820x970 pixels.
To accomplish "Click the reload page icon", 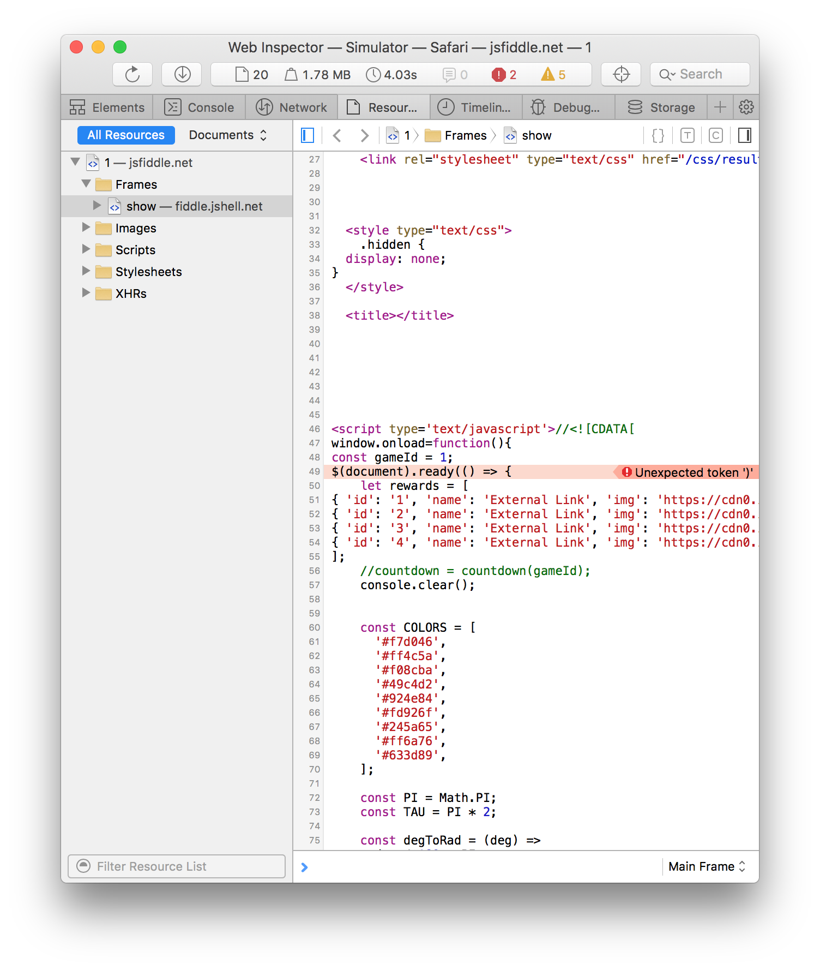I will 132,74.
